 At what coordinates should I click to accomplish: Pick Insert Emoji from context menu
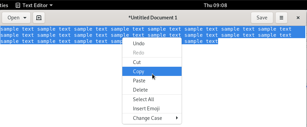click(152, 108)
